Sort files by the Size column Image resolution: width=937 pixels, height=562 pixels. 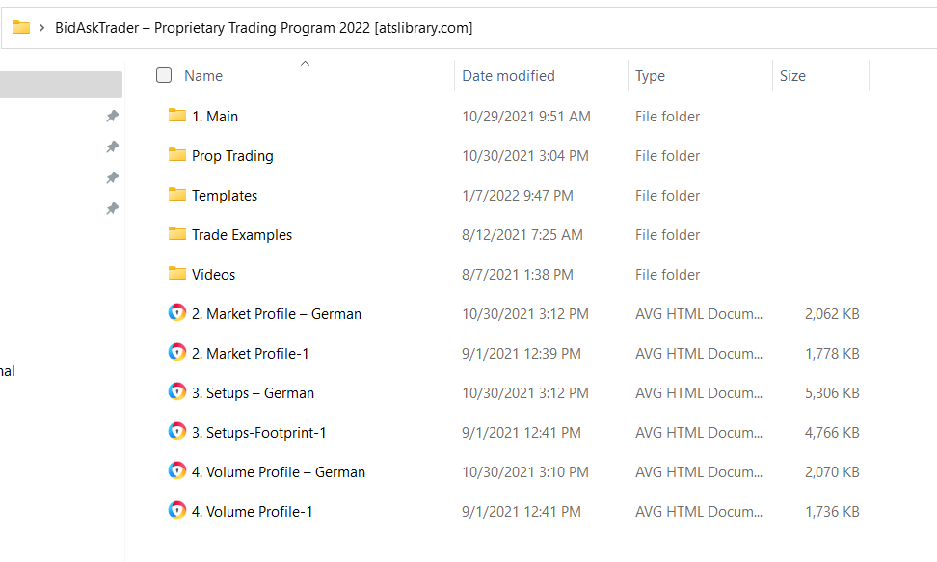pos(791,75)
